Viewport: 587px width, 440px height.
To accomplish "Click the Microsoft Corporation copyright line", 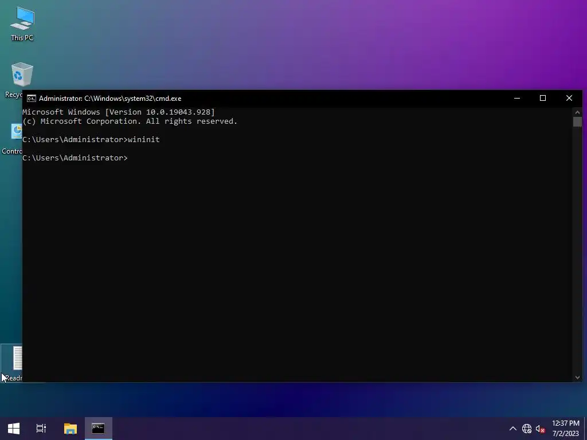I will 130,121.
